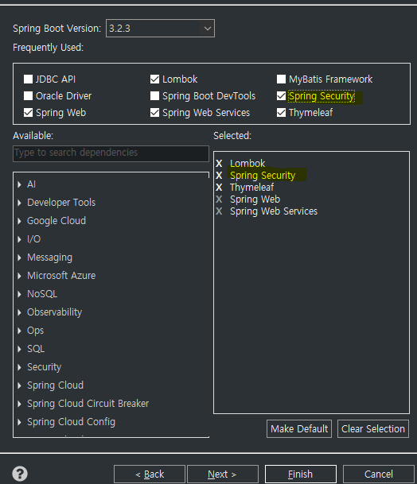Uncheck the Lombok checkbox
Viewport: 417px width, 484px height.
[154, 79]
